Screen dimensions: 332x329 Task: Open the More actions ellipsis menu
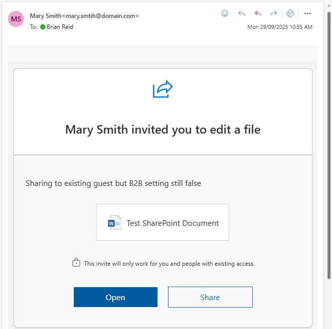coord(308,13)
